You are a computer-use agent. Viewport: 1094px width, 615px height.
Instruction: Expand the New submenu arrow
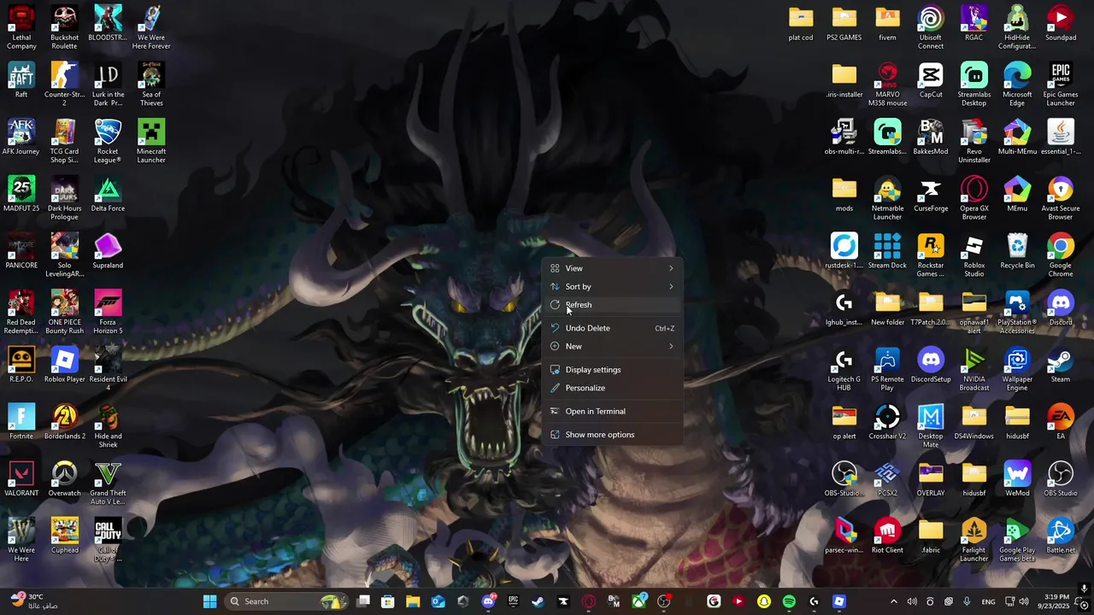coord(671,347)
